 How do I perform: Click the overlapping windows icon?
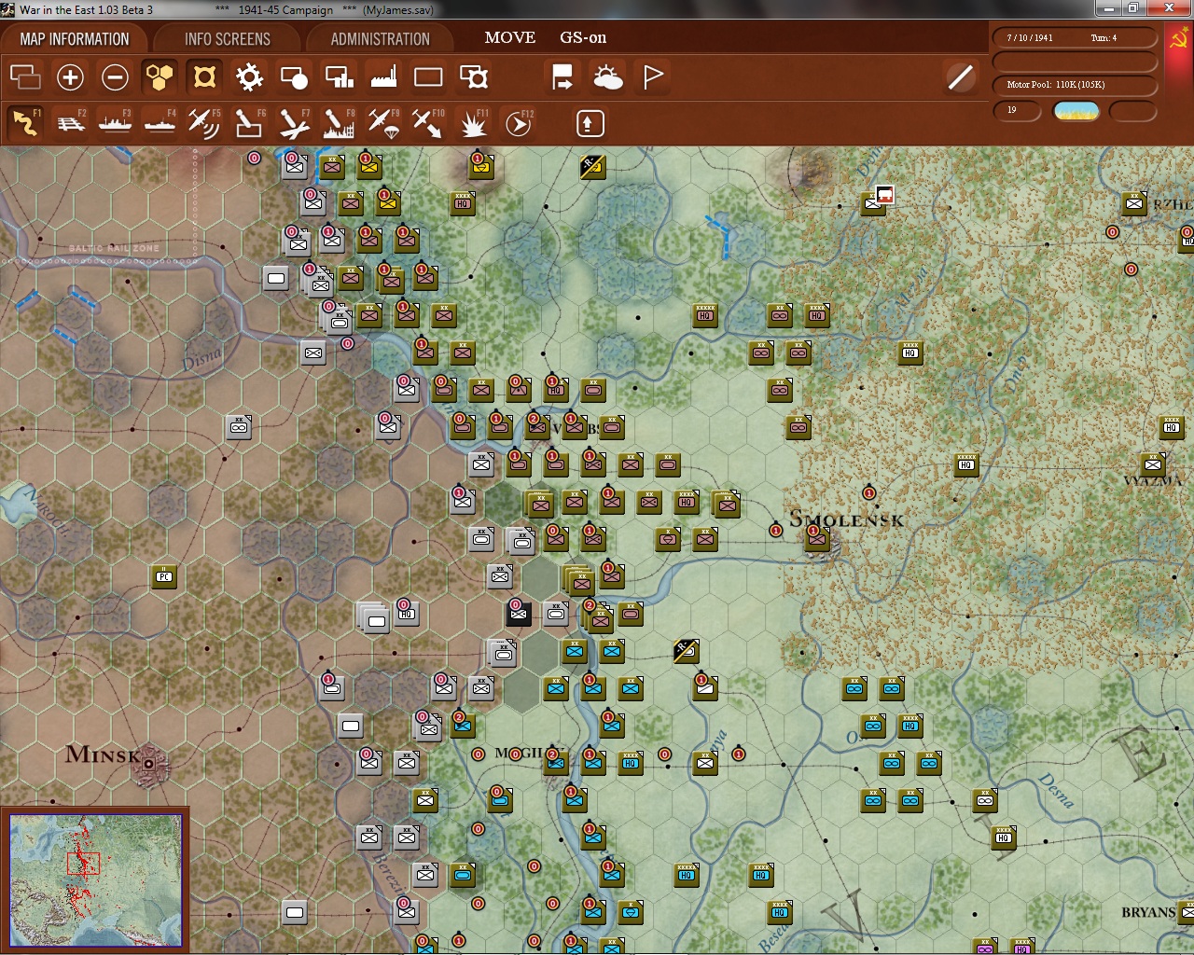click(x=25, y=76)
